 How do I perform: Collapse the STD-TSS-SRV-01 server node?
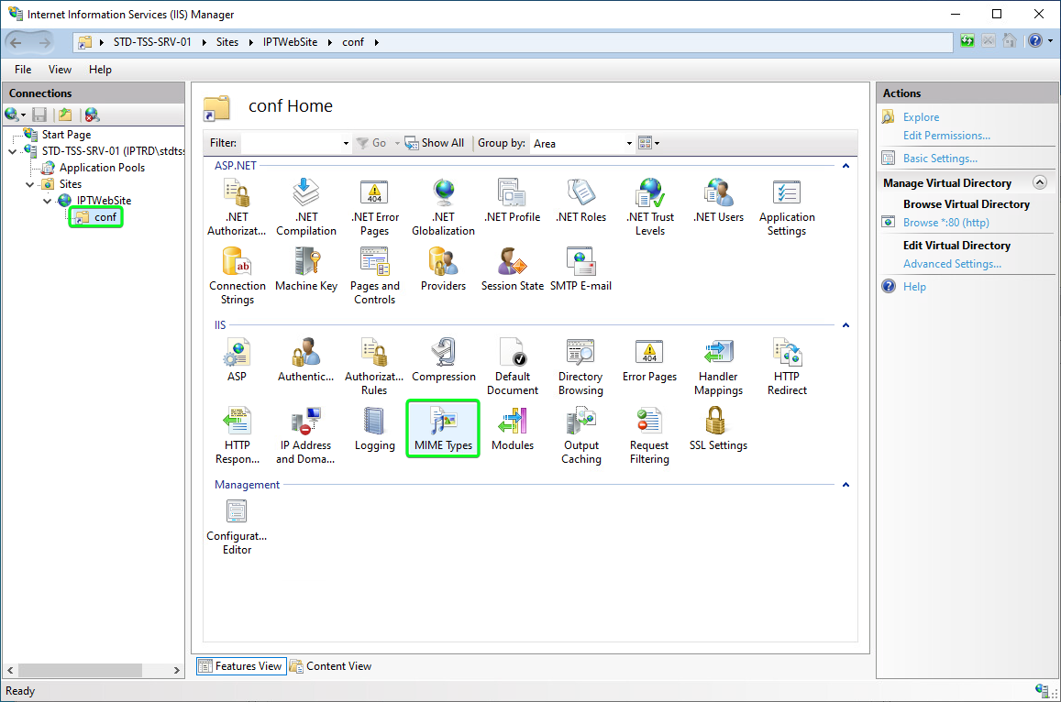[13, 151]
